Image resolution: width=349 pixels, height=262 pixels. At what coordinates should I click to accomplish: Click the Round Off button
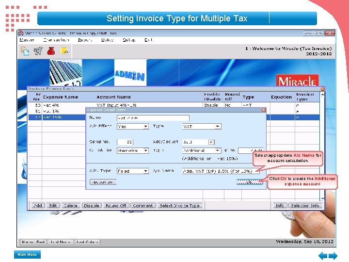tap(116, 205)
